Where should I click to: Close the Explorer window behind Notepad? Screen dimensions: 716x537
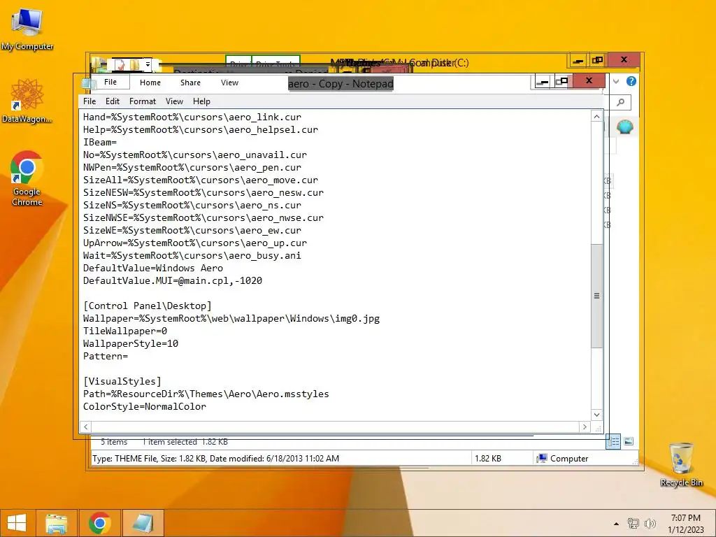click(624, 60)
